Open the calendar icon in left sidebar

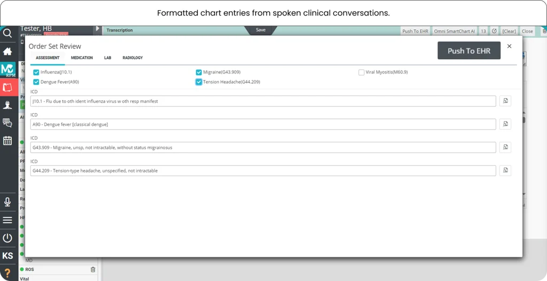coord(7,141)
